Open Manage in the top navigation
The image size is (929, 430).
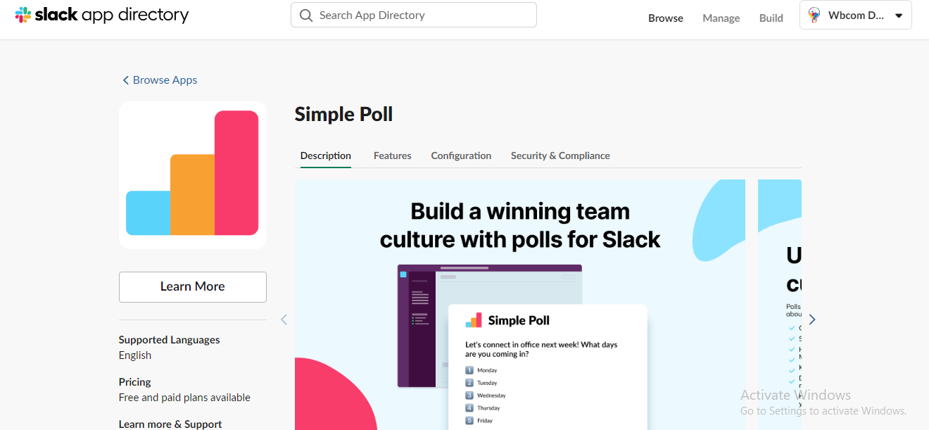click(x=721, y=18)
